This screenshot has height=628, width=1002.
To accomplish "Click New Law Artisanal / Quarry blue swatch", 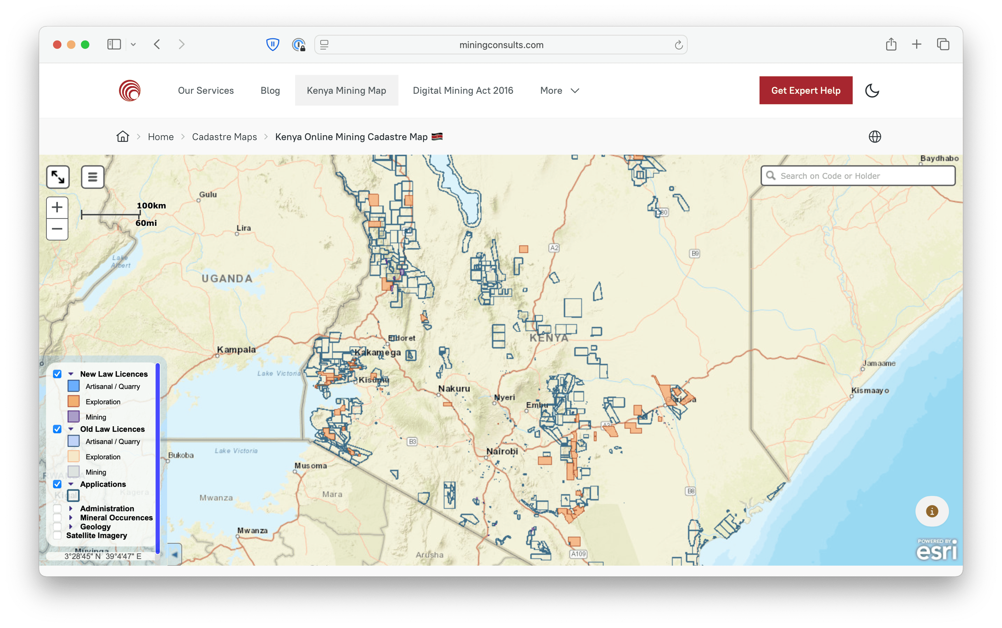I will pos(74,386).
